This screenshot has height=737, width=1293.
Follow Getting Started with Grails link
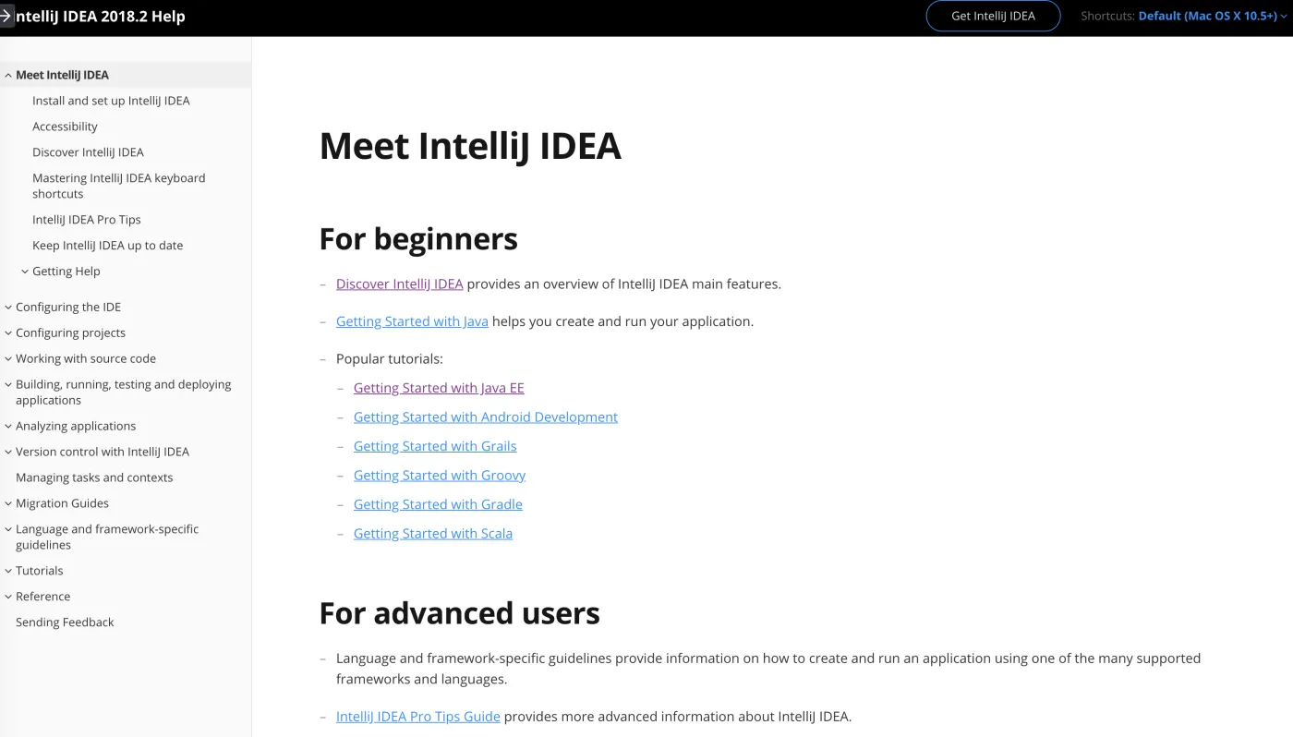tap(435, 447)
